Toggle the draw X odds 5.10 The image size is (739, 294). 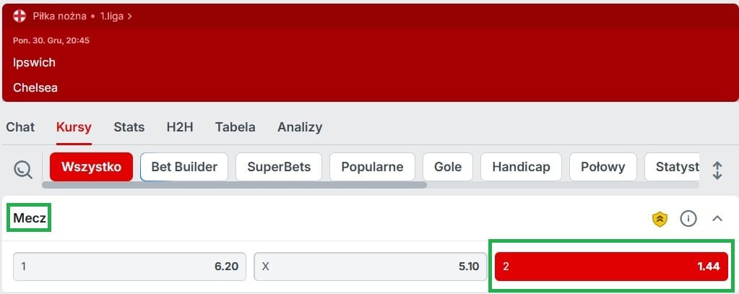pyautogui.click(x=371, y=267)
